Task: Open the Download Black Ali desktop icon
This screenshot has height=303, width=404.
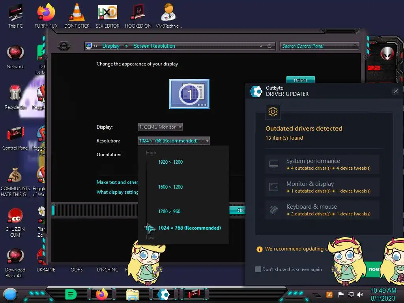Action: pyautogui.click(x=15, y=263)
